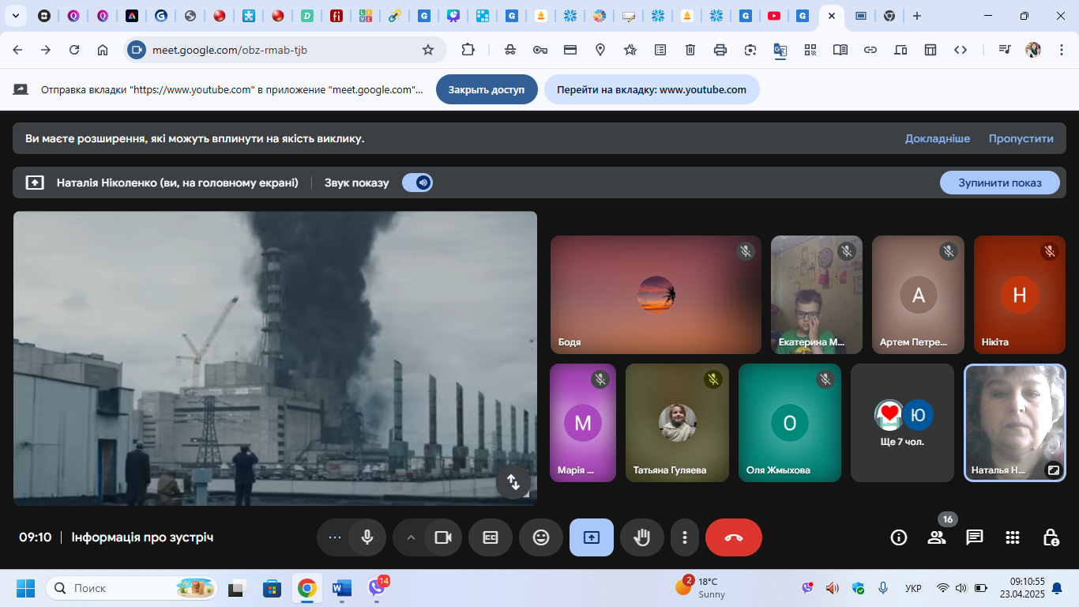Select Бодя participant tile
1079x607 pixels.
(x=656, y=294)
